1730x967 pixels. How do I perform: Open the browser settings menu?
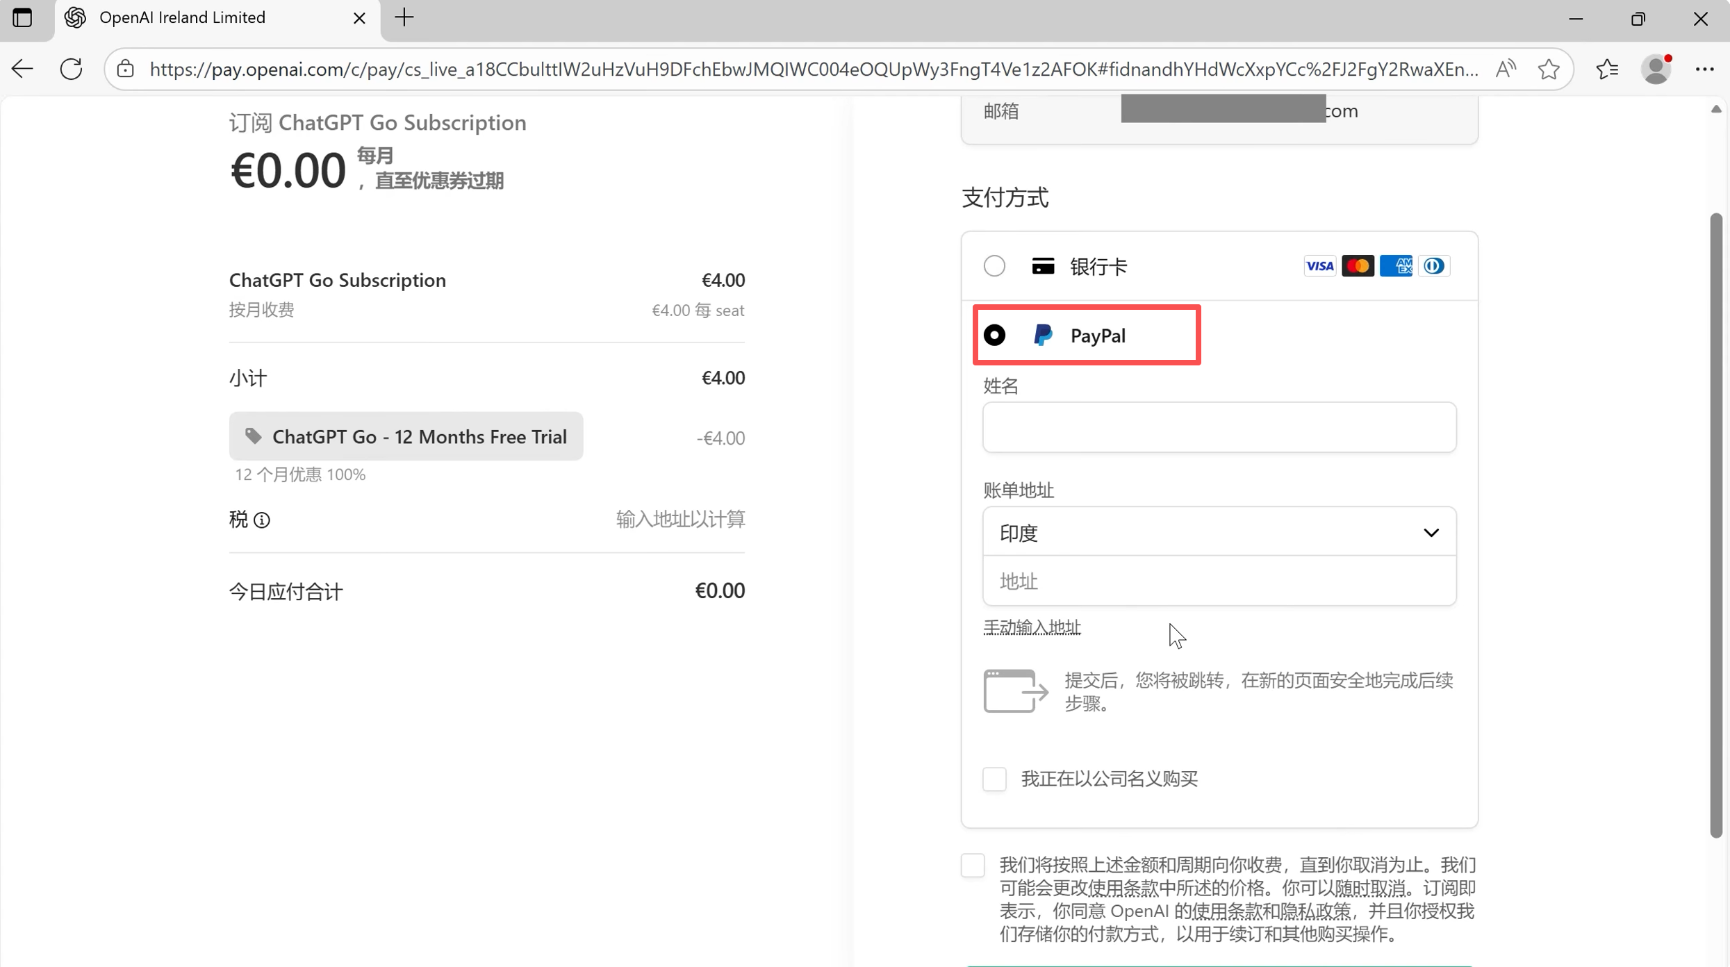point(1706,68)
